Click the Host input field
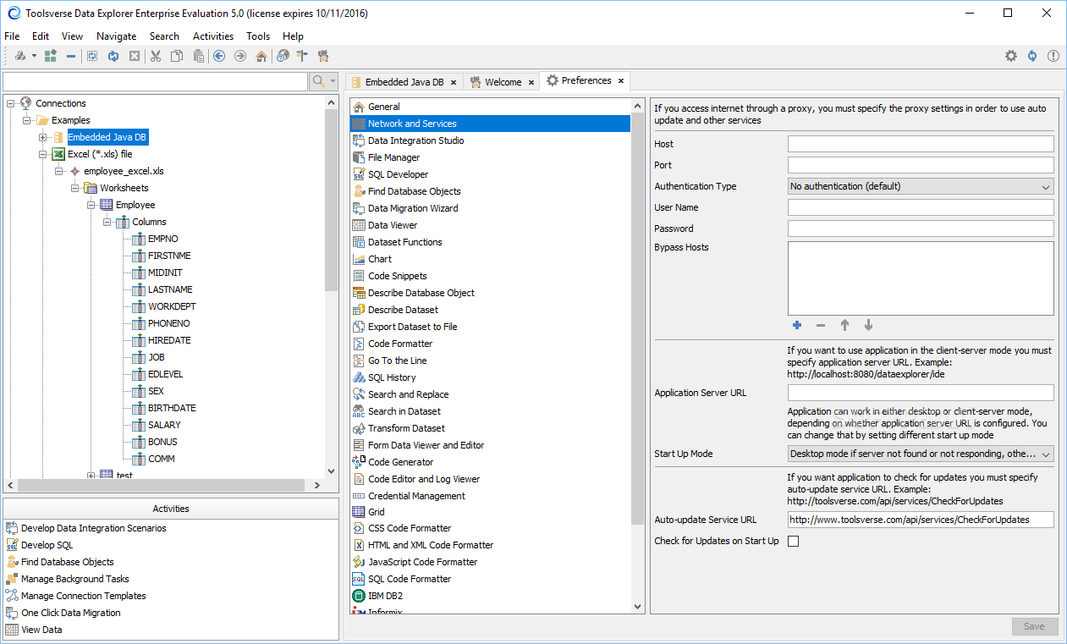 click(x=921, y=144)
